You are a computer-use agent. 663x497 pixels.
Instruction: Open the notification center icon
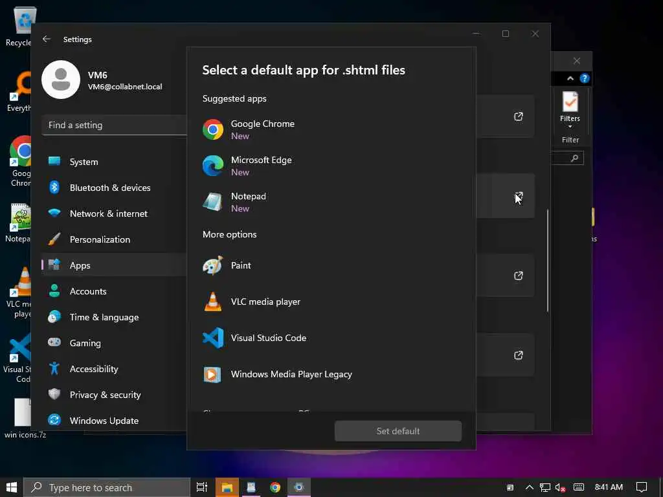(642, 487)
